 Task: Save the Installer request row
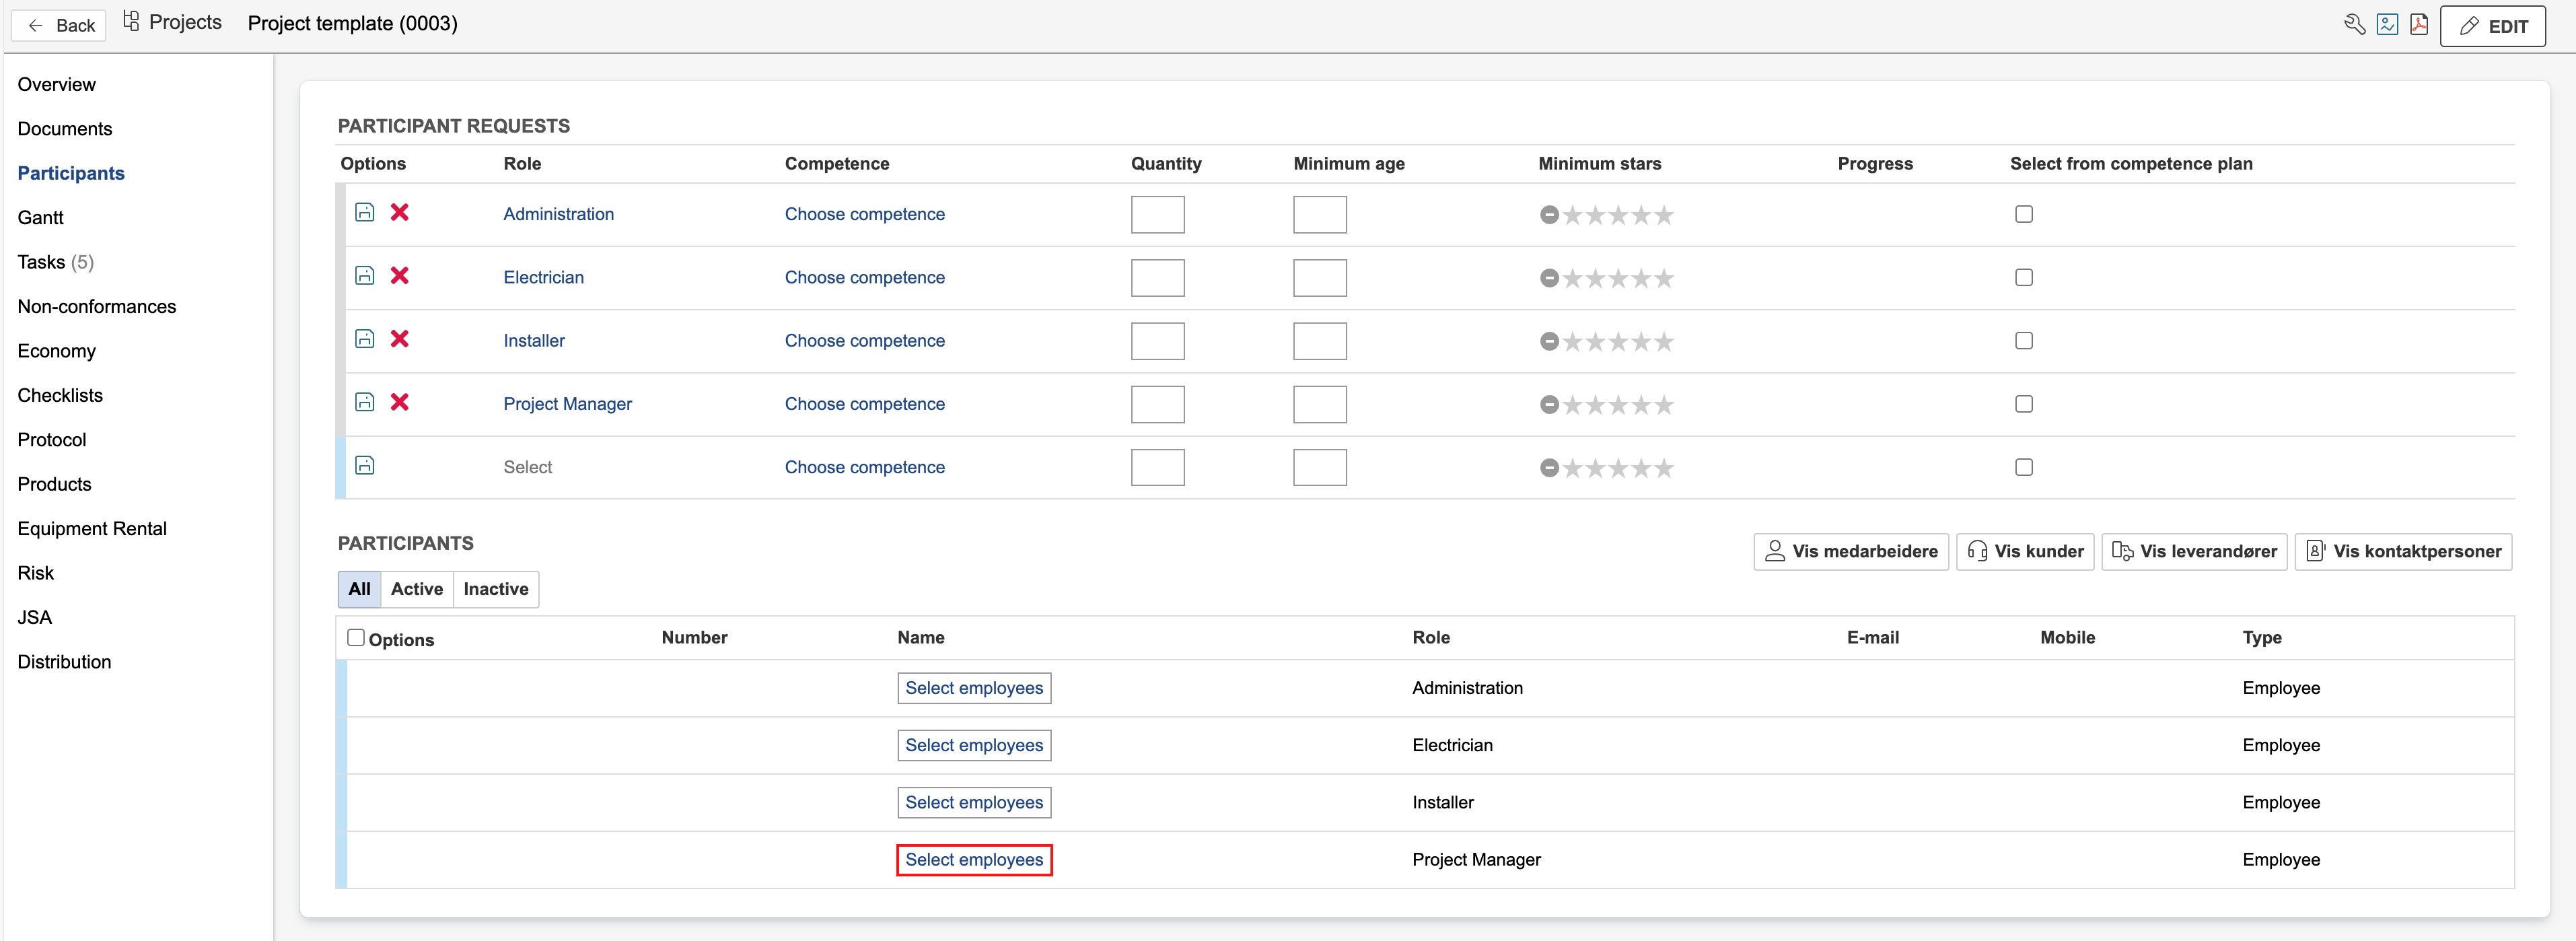(365, 339)
